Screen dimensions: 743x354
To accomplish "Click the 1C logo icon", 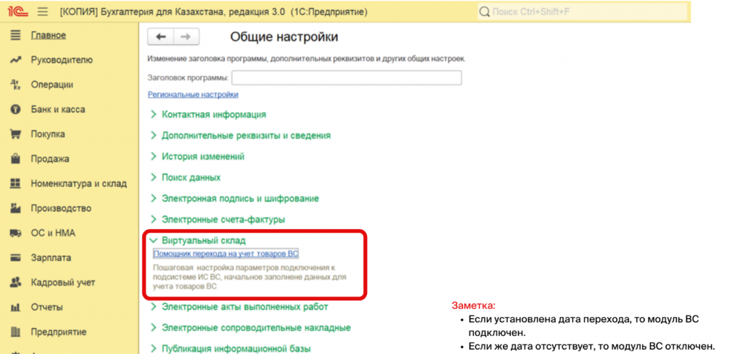I will click(x=18, y=12).
